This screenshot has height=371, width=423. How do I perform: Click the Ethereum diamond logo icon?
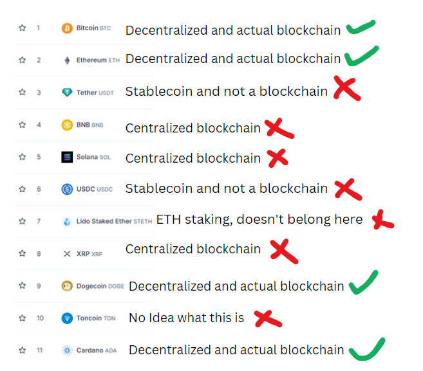pos(67,60)
